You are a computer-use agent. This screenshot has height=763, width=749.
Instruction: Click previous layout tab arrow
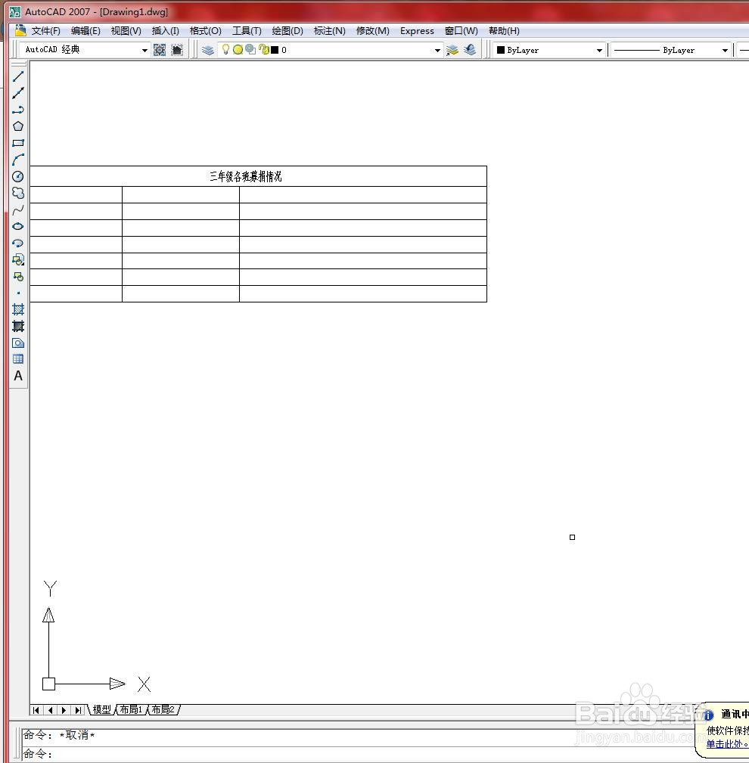50,710
